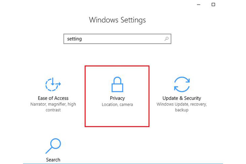246x164 pixels.
Task: Click the Ease of Access dashed-circle icon
Action: (53, 85)
